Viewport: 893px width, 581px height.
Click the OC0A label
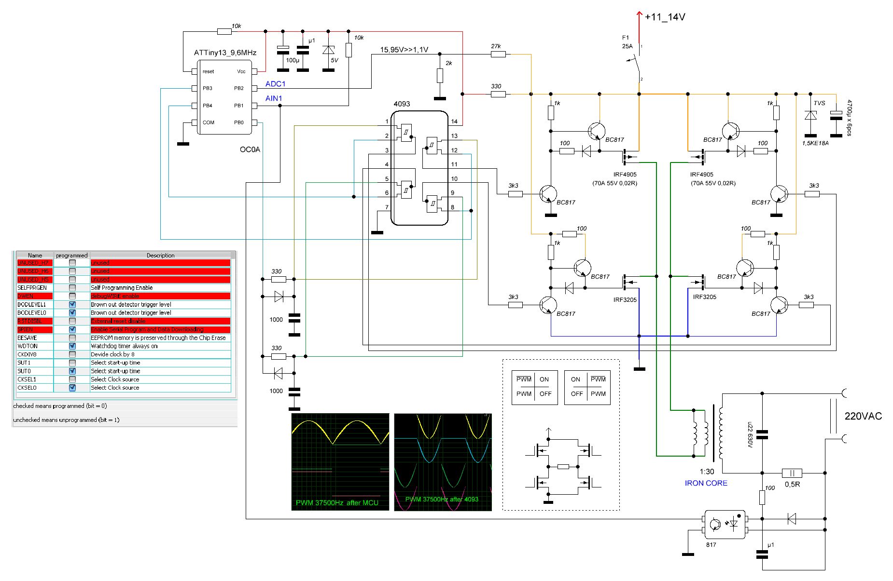click(250, 149)
